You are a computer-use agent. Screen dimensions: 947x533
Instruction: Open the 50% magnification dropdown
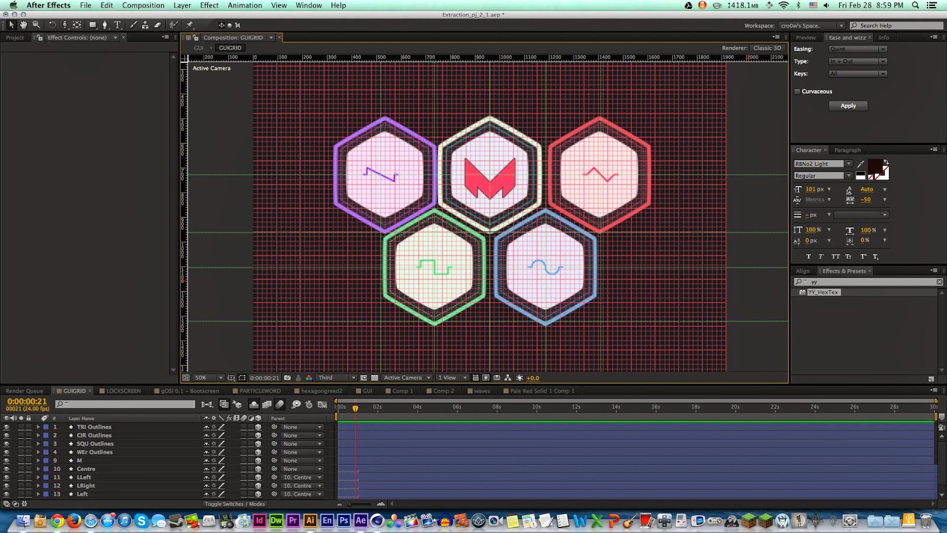click(x=208, y=378)
